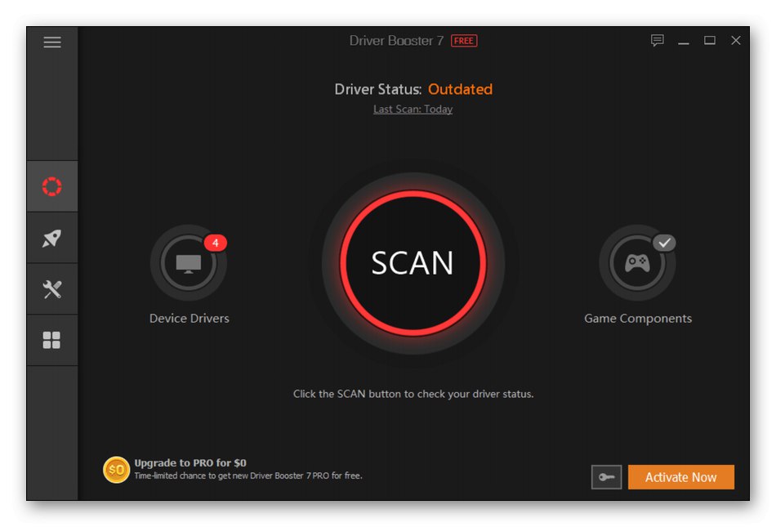Open the Tools wrench tab

pos(52,289)
